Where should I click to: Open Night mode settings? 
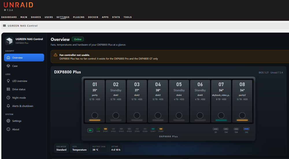(24, 98)
